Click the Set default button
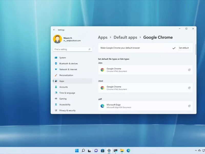The height and width of the screenshot is (154, 205). pyautogui.click(x=184, y=48)
